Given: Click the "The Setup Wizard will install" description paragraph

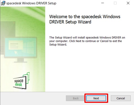Looking at the screenshot, I should 87,41.
